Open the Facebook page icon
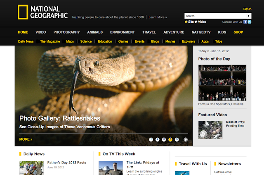Viewport: 264px width, 175px height. pyautogui.click(x=244, y=22)
